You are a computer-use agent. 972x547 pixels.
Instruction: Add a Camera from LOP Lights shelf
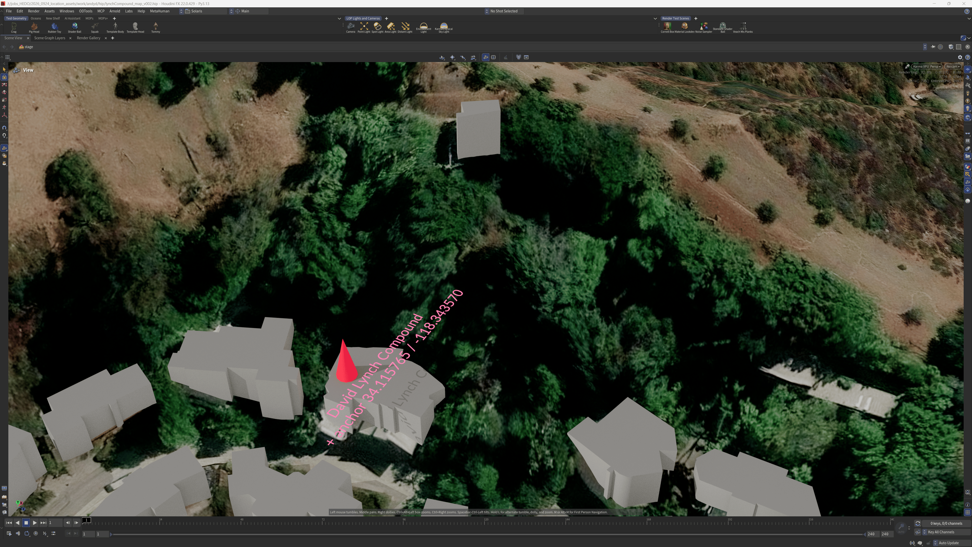[x=351, y=27]
